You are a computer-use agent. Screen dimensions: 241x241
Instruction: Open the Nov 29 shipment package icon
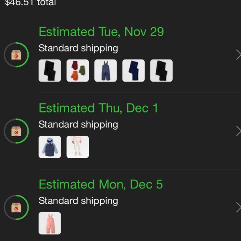(16, 55)
